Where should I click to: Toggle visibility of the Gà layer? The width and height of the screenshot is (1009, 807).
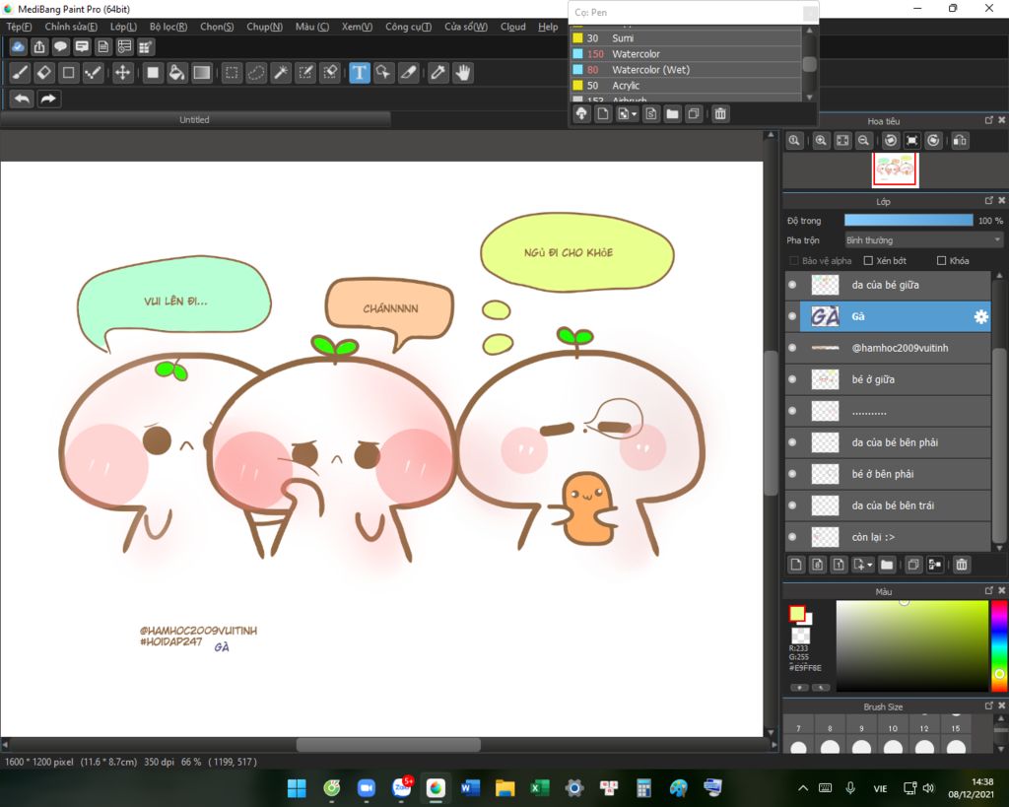click(x=792, y=316)
